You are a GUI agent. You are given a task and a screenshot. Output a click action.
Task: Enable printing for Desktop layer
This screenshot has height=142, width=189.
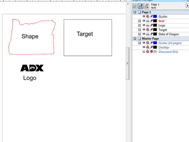148,47
